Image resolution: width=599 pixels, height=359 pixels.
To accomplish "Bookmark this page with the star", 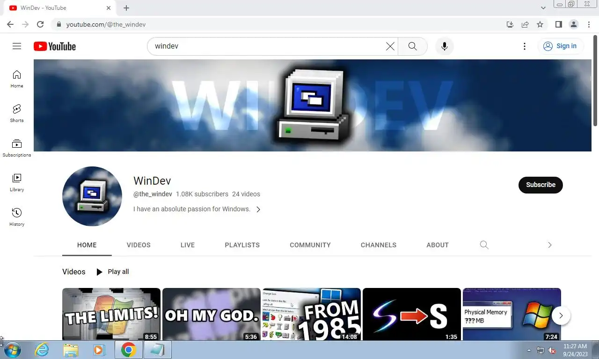I will pyautogui.click(x=540, y=24).
